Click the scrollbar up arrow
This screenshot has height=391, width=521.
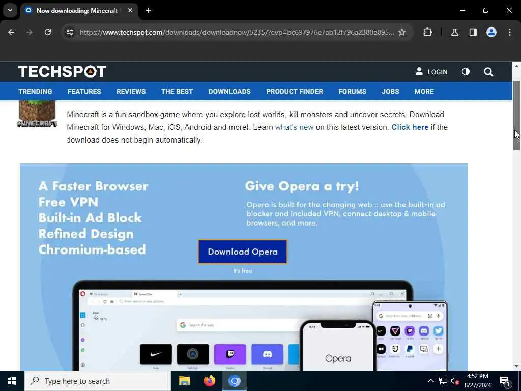pos(516,66)
